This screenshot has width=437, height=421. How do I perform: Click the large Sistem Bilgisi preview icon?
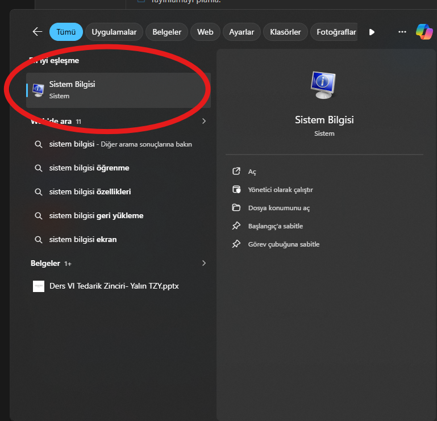[323, 85]
